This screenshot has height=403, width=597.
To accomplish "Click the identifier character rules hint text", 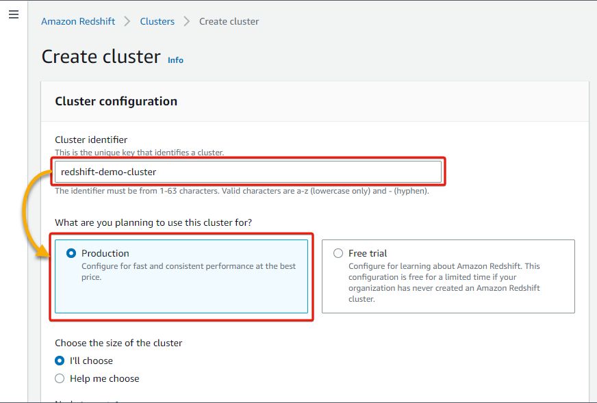I will [242, 191].
